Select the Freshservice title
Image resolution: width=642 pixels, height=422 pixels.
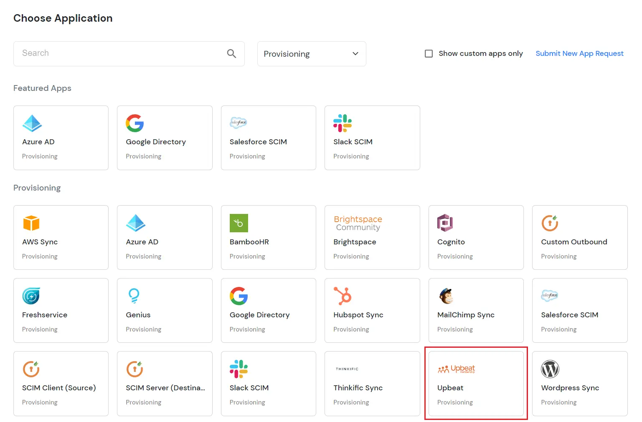[45, 315]
